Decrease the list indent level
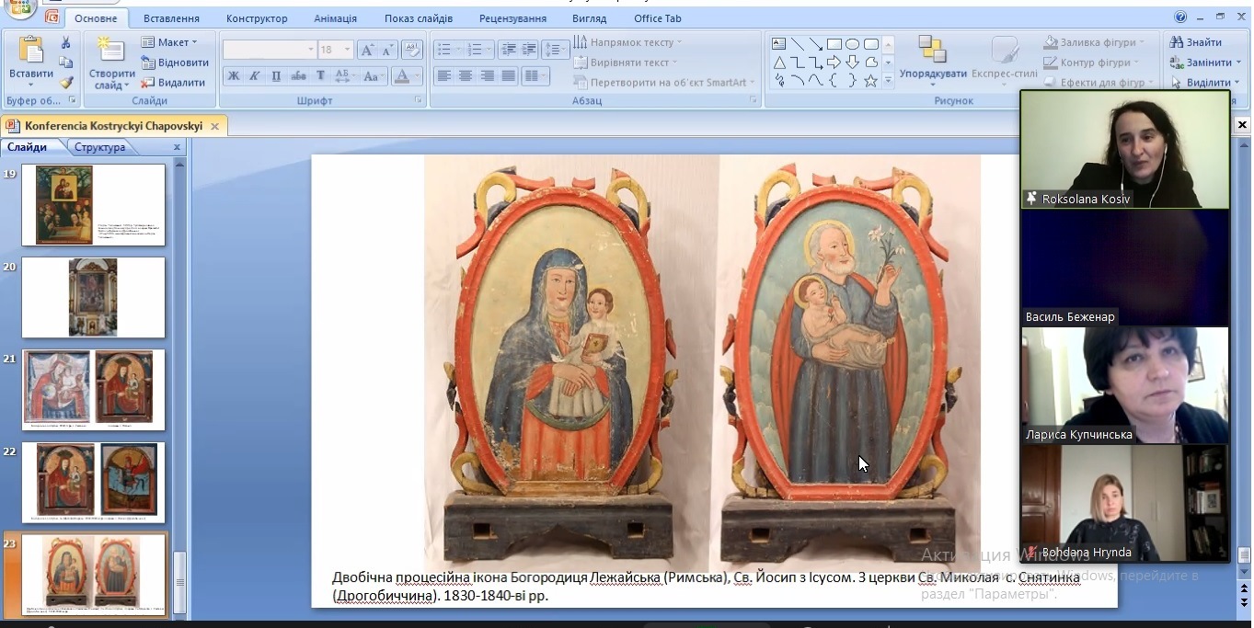 (507, 50)
